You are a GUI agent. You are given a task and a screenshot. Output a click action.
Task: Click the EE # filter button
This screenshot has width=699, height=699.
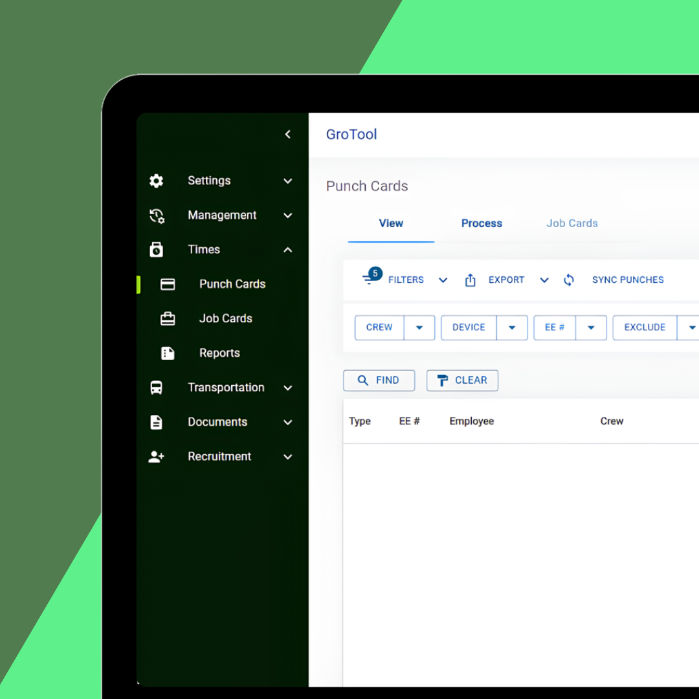pyautogui.click(x=555, y=327)
